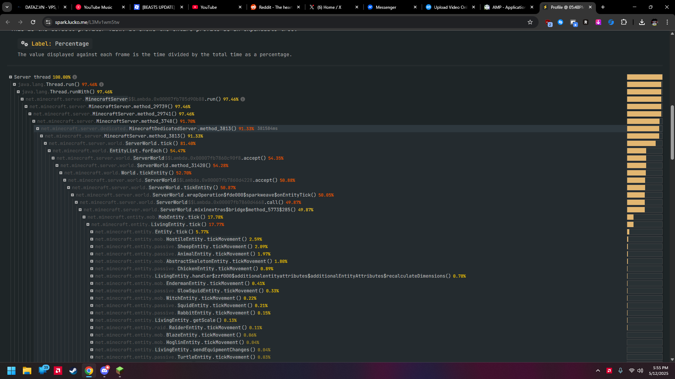Bookmark this page with the star icon

pos(530,22)
